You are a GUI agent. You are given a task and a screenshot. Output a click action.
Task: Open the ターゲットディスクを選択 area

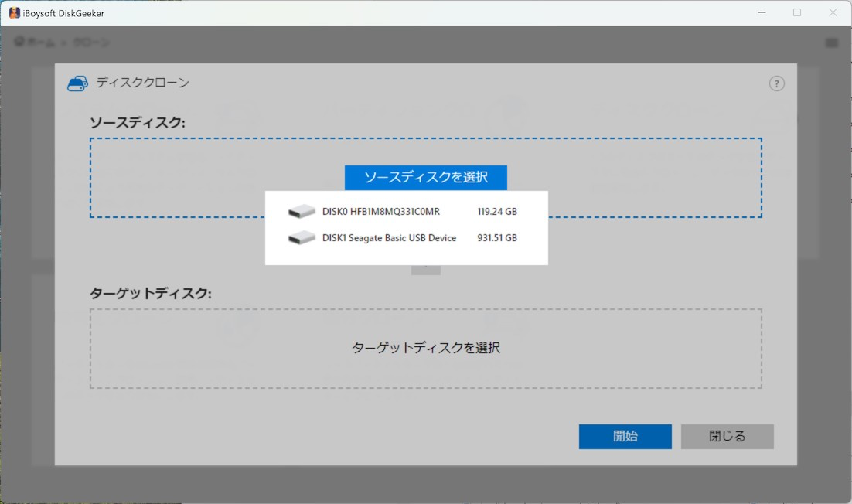[425, 348]
